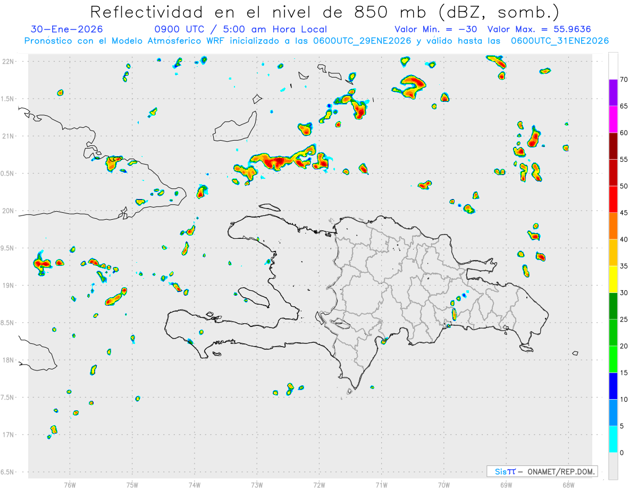Viewport: 638px width, 492px height.
Task: Click the '70W' longitude label
Action: pyautogui.click(x=444, y=485)
